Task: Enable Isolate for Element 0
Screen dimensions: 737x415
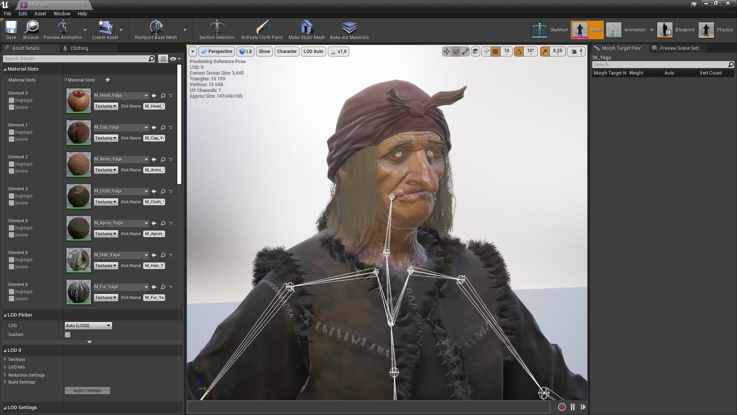Action: coord(12,107)
